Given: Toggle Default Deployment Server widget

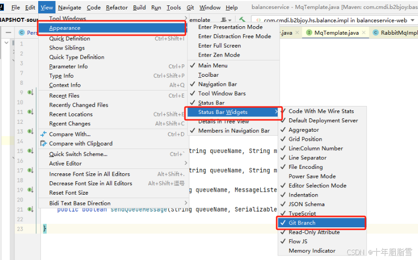Looking at the screenshot, I should (x=322, y=120).
